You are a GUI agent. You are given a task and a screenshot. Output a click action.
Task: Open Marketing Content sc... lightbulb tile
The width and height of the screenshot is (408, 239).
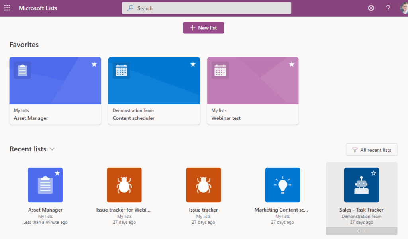[x=282, y=185]
